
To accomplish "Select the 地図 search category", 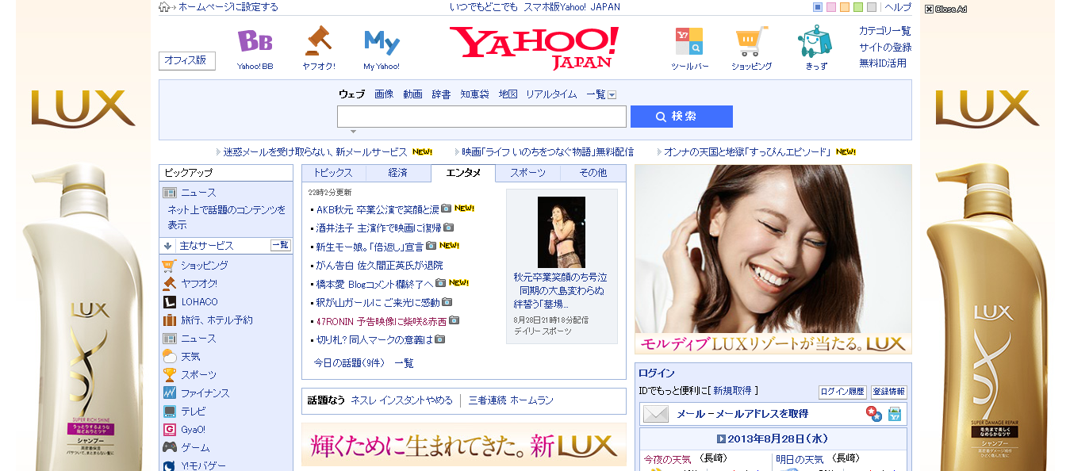I will coord(508,94).
